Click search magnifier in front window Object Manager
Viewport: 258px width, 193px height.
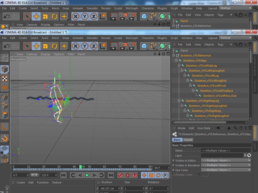click(236, 44)
